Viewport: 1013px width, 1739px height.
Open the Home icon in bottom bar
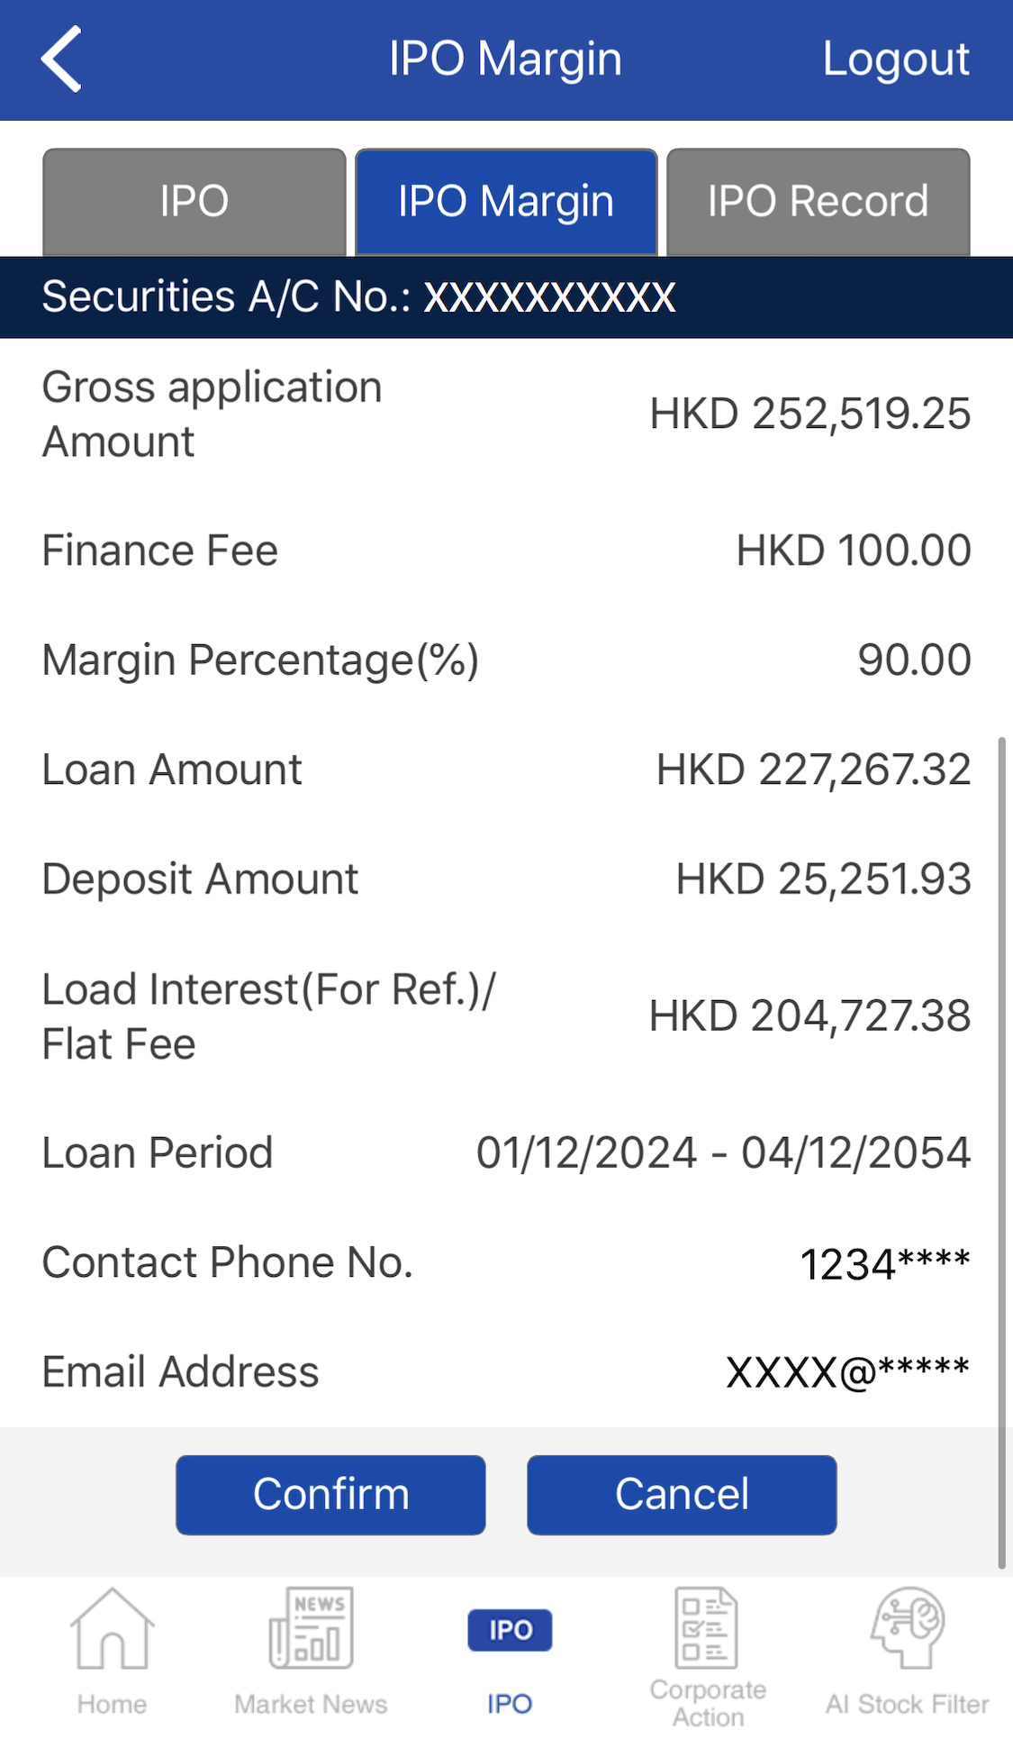[x=112, y=1630]
